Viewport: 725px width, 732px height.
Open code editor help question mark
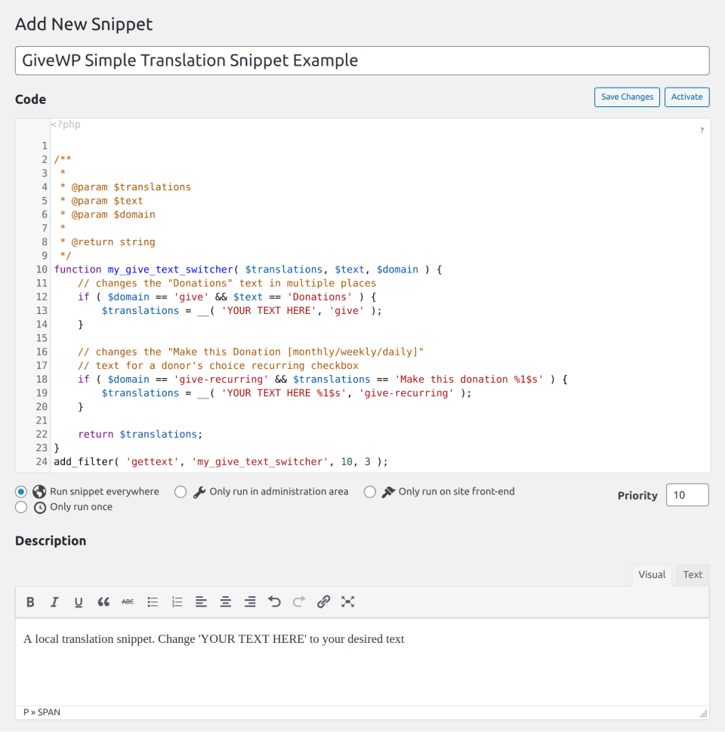(x=702, y=131)
